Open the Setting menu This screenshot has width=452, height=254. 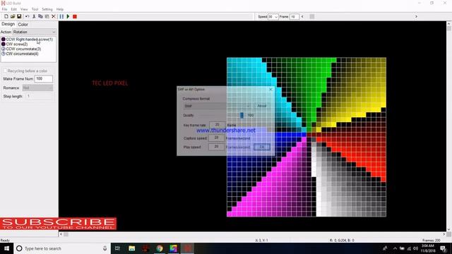coord(47,9)
